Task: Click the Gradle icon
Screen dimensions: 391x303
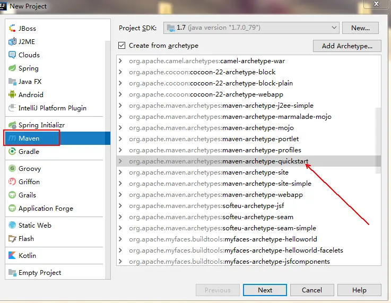Action: (x=12, y=151)
